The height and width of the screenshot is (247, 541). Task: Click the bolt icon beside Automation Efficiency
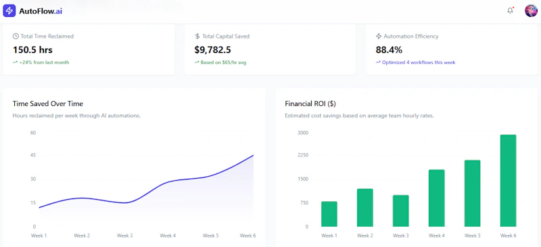(x=379, y=36)
